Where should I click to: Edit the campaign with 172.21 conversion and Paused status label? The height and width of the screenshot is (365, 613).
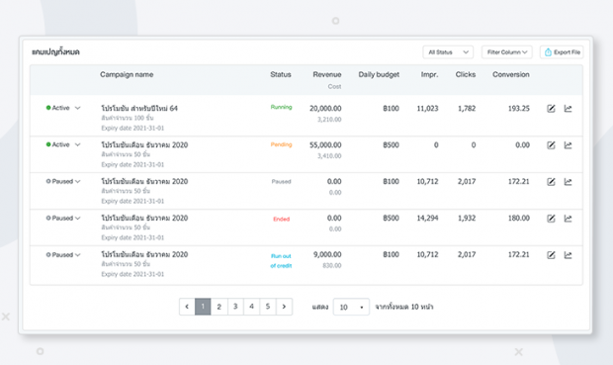[x=551, y=182]
